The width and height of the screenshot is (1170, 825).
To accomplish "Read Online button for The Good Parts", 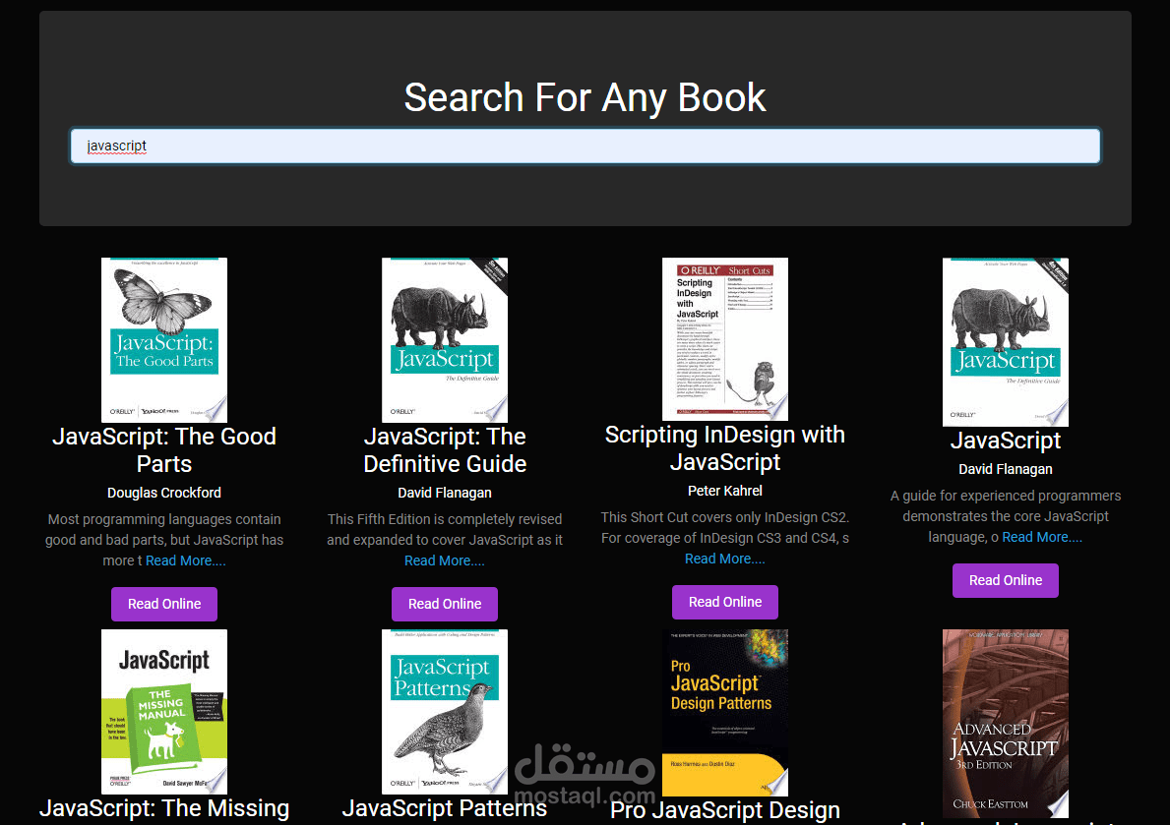I will pyautogui.click(x=164, y=604).
